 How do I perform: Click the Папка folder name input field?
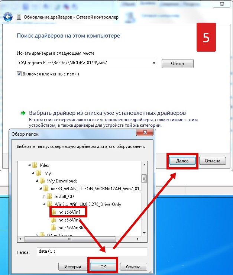(92, 252)
